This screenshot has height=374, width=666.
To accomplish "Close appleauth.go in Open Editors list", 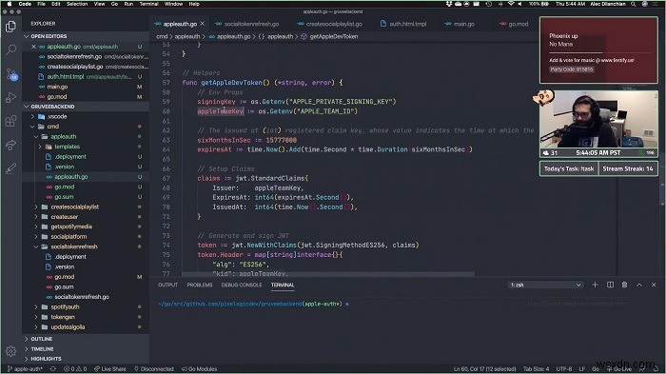I will coord(33,47).
